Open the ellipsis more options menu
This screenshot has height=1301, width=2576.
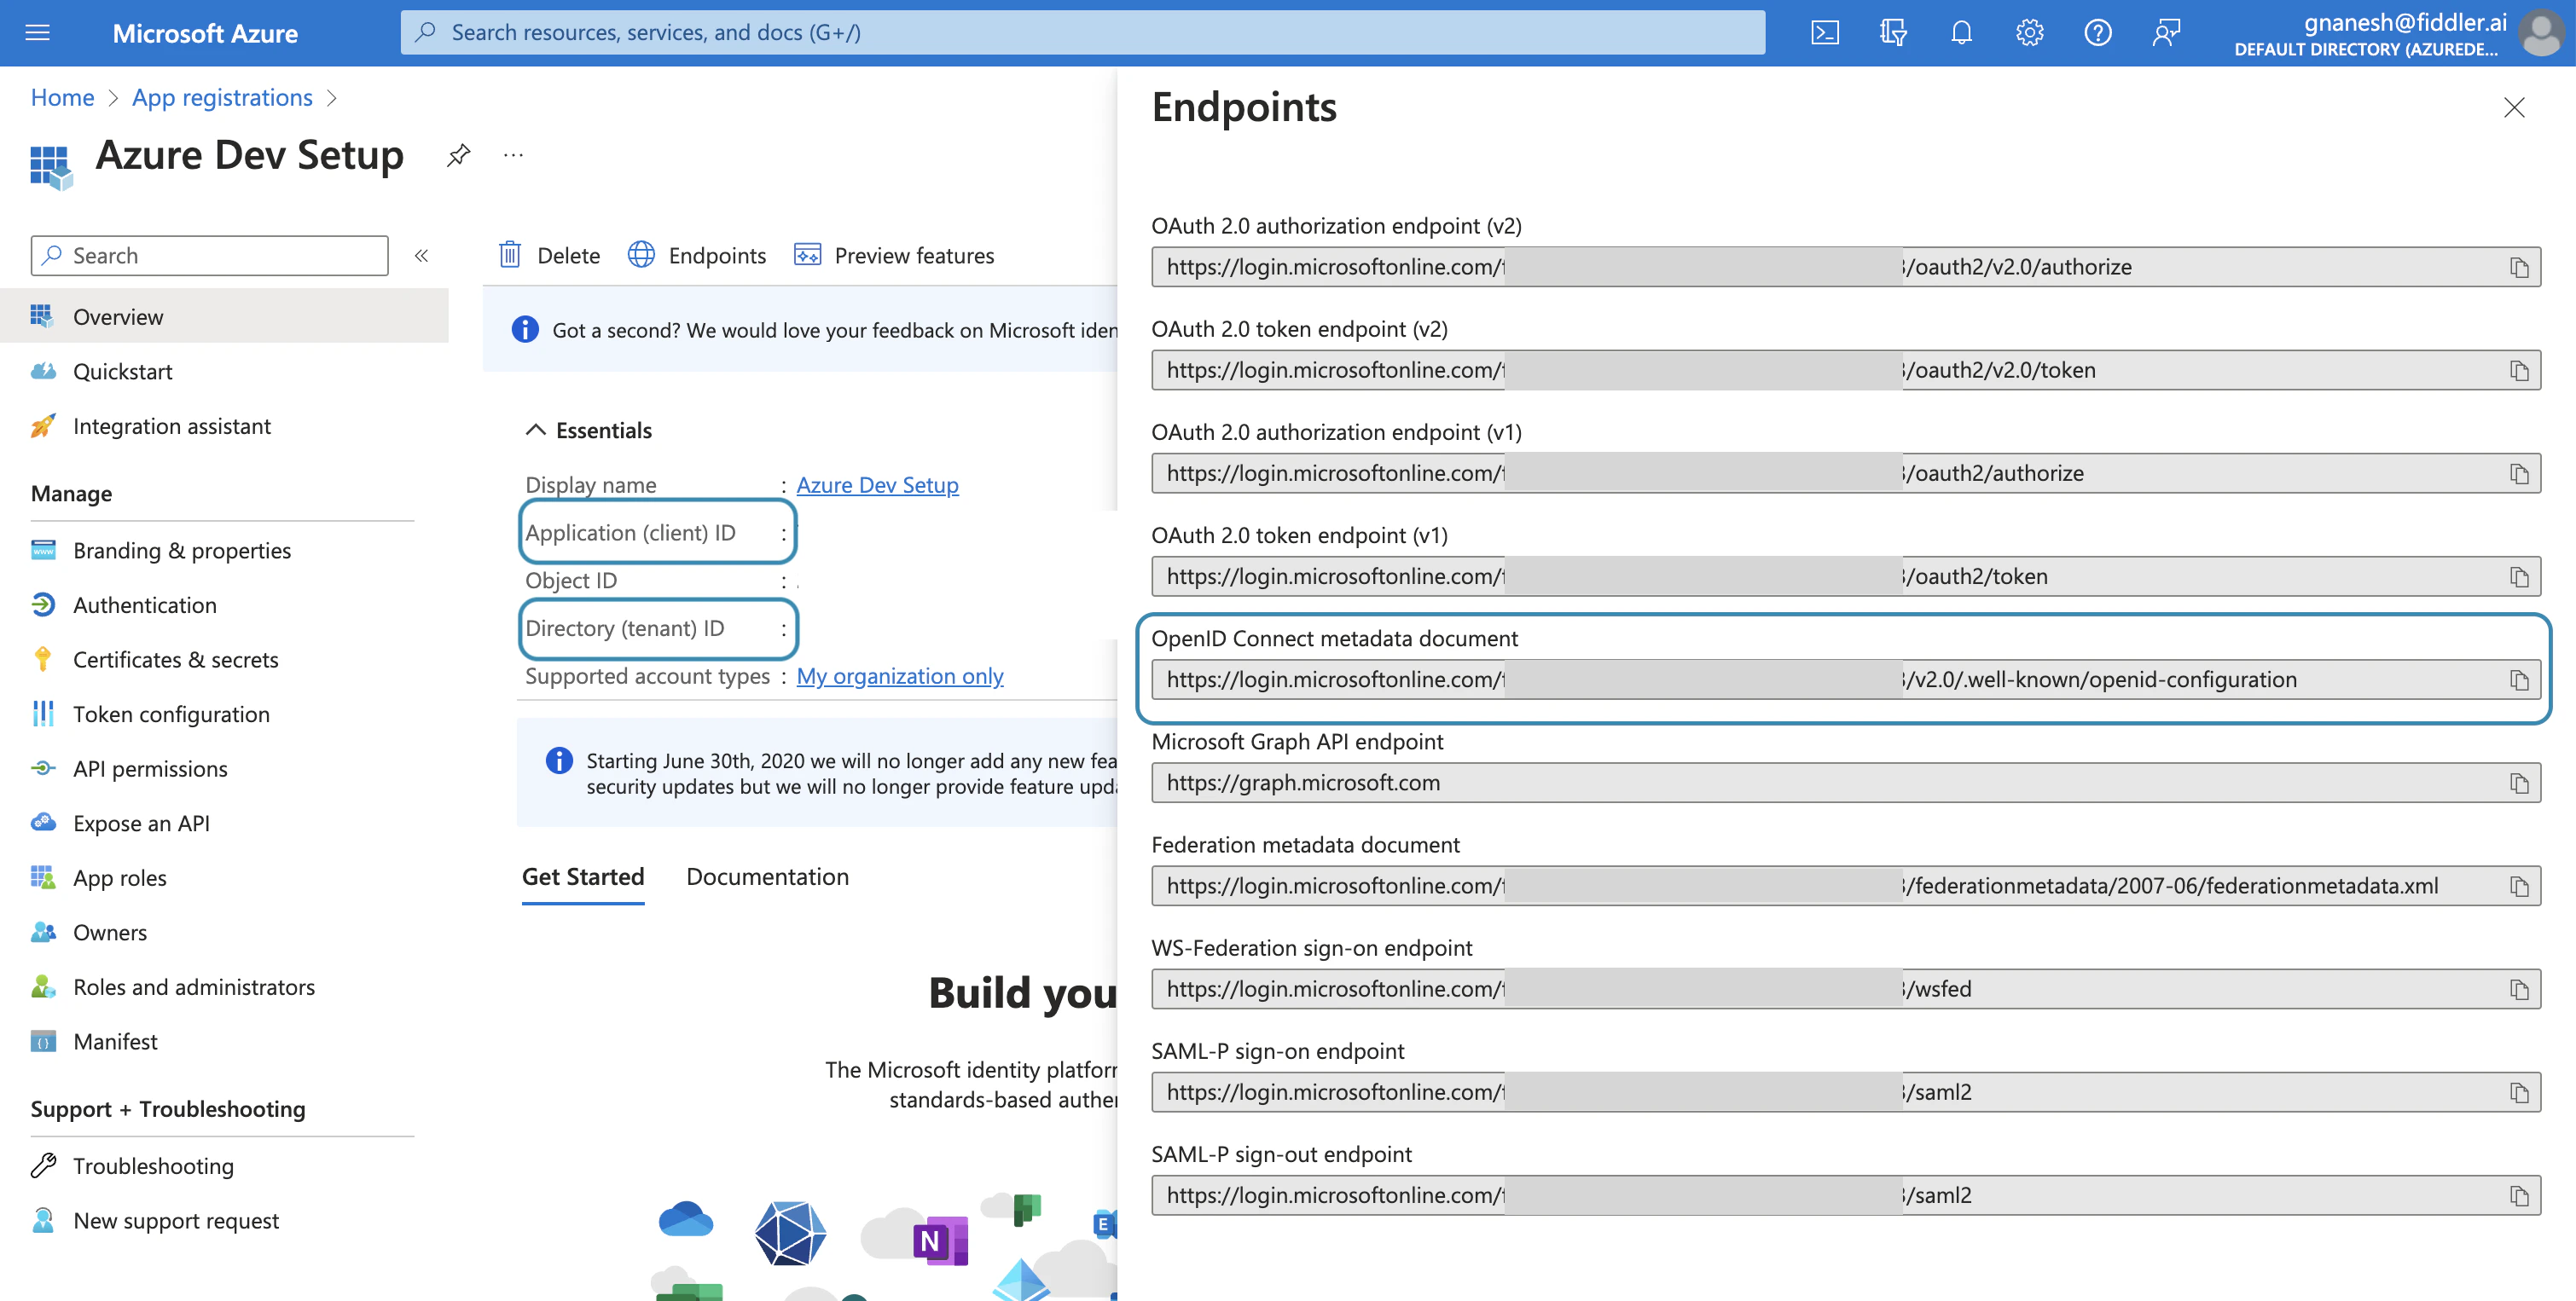513,155
